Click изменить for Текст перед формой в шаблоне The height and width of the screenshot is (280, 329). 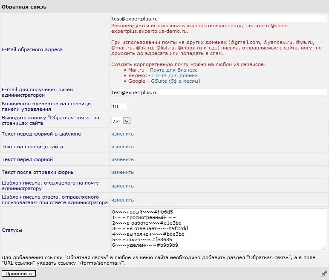[x=123, y=134]
